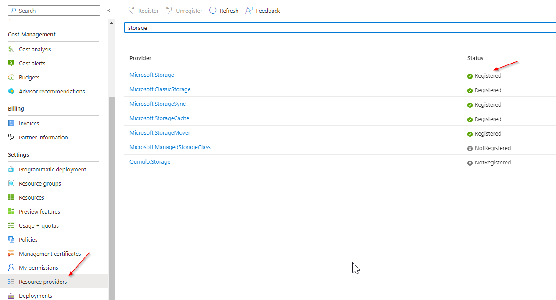
Task: Click 'NotRegistered' status text for Qumulo.Storage
Action: (493, 163)
